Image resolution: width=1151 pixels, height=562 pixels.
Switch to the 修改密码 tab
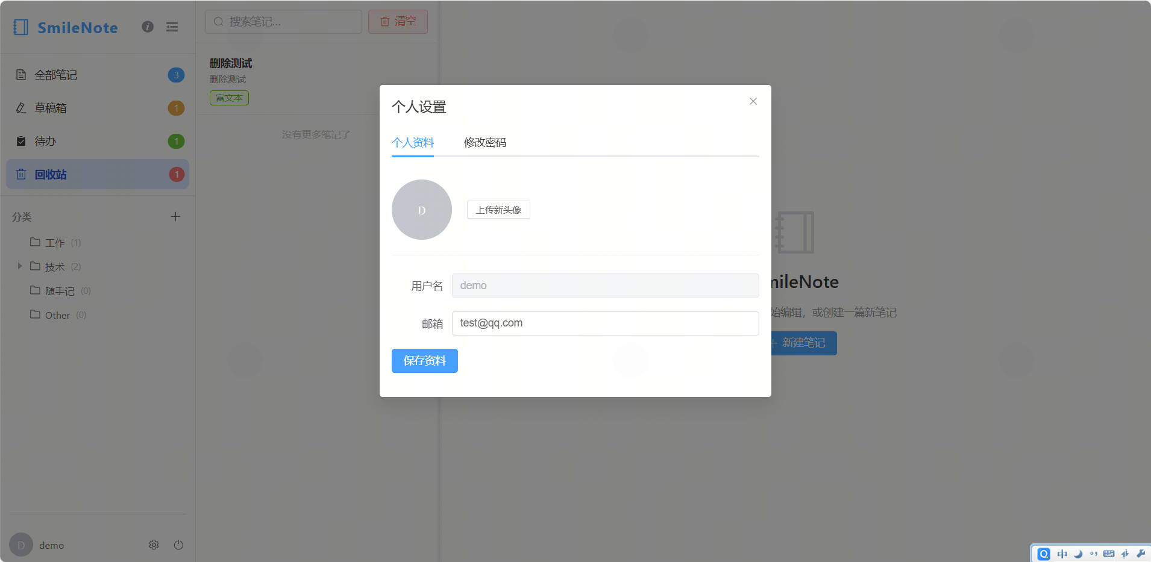485,142
